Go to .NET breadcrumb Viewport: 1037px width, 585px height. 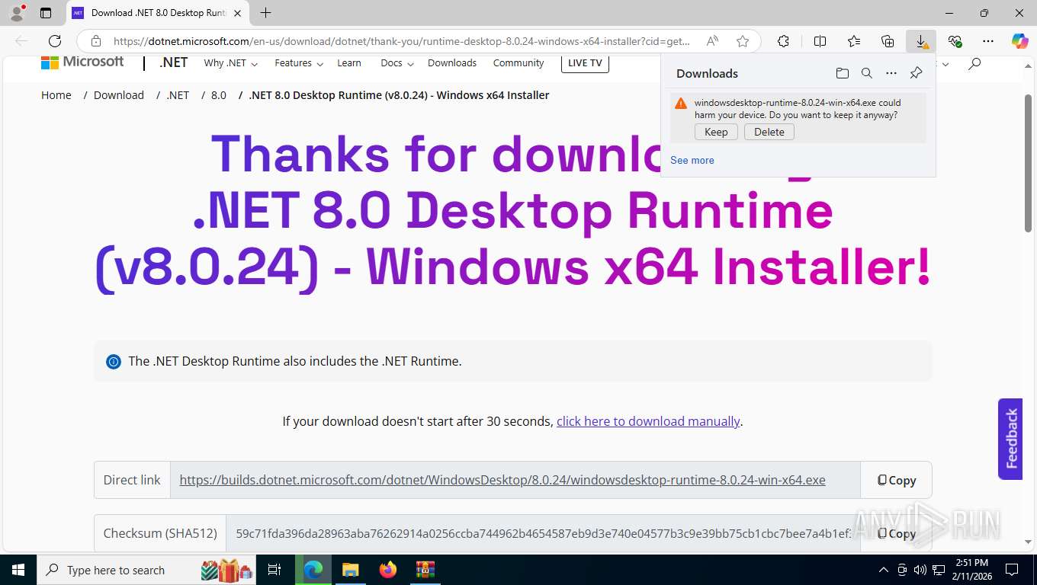pyautogui.click(x=178, y=95)
